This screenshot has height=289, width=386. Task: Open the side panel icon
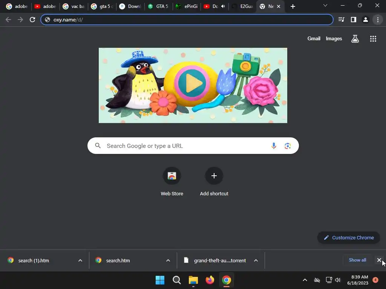click(x=354, y=20)
